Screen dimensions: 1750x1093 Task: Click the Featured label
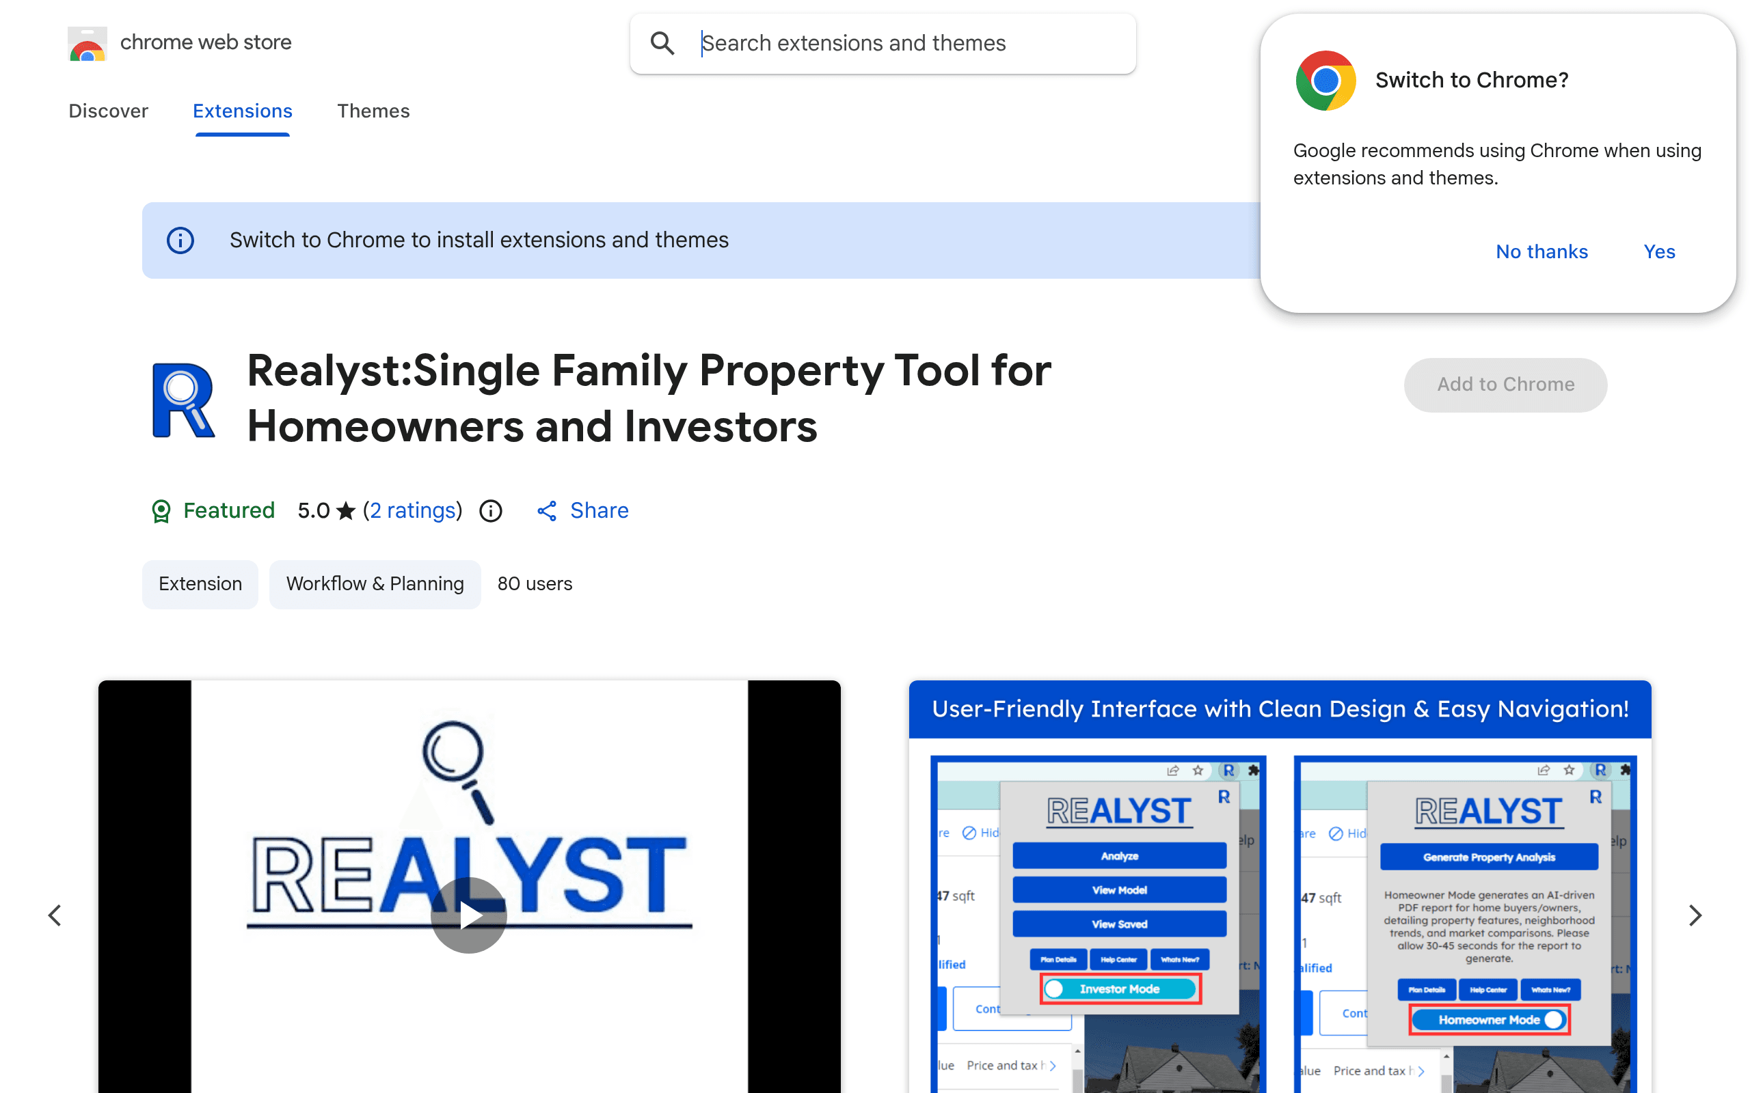pyautogui.click(x=228, y=511)
